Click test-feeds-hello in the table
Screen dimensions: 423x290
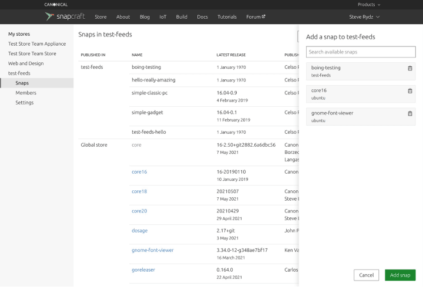click(149, 132)
